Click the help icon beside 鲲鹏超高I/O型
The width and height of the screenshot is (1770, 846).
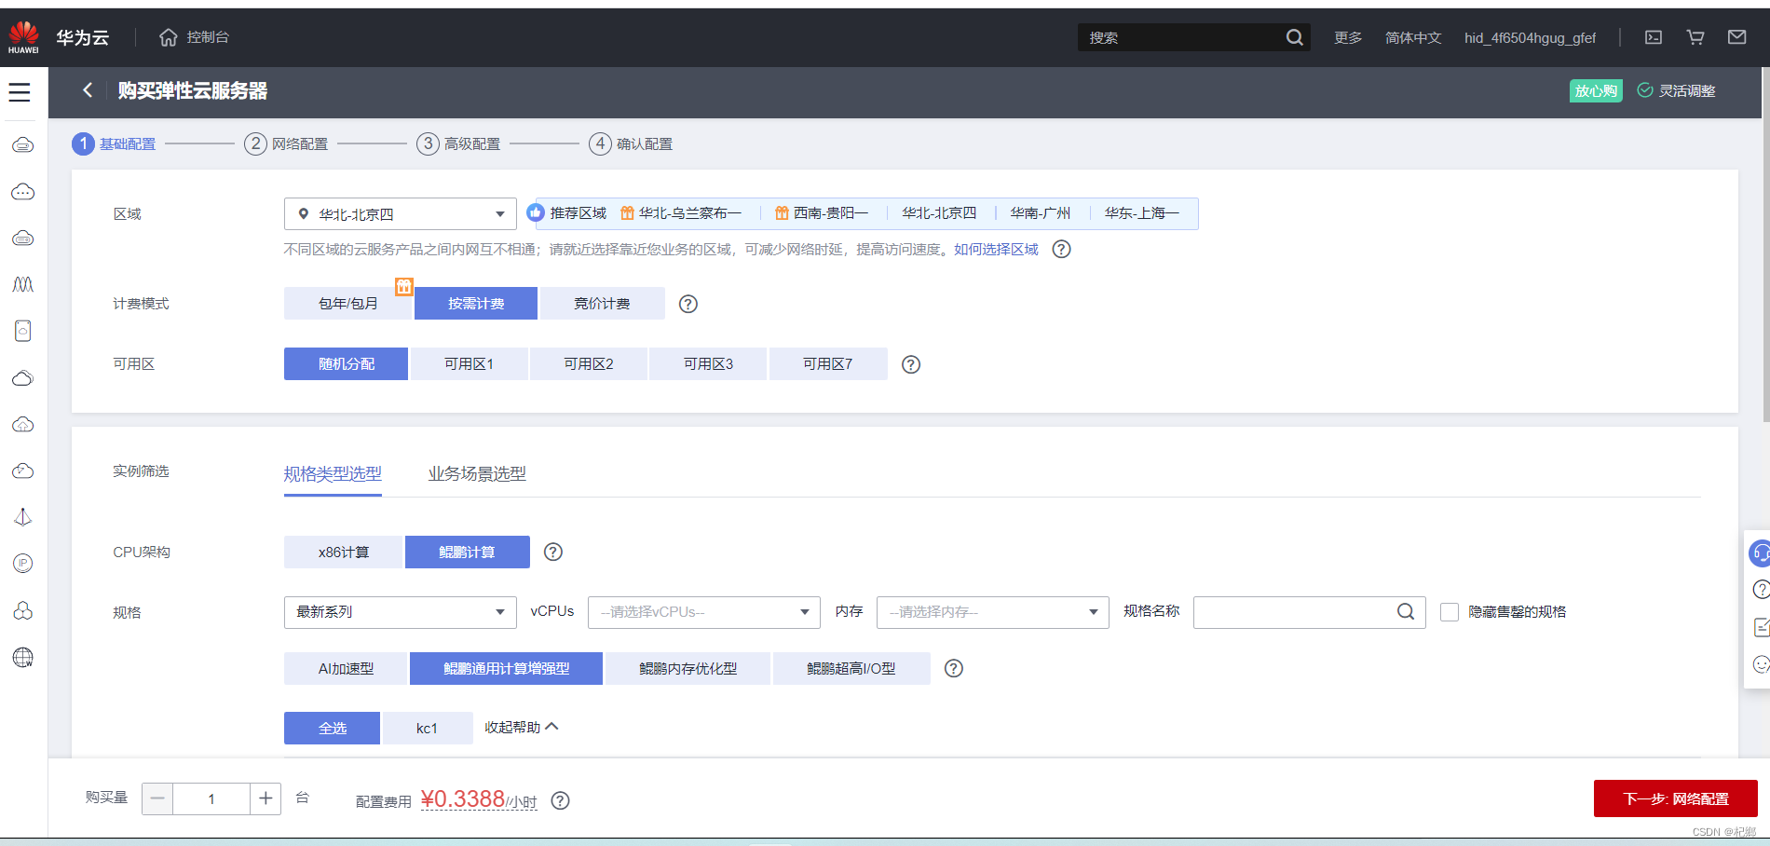(954, 668)
